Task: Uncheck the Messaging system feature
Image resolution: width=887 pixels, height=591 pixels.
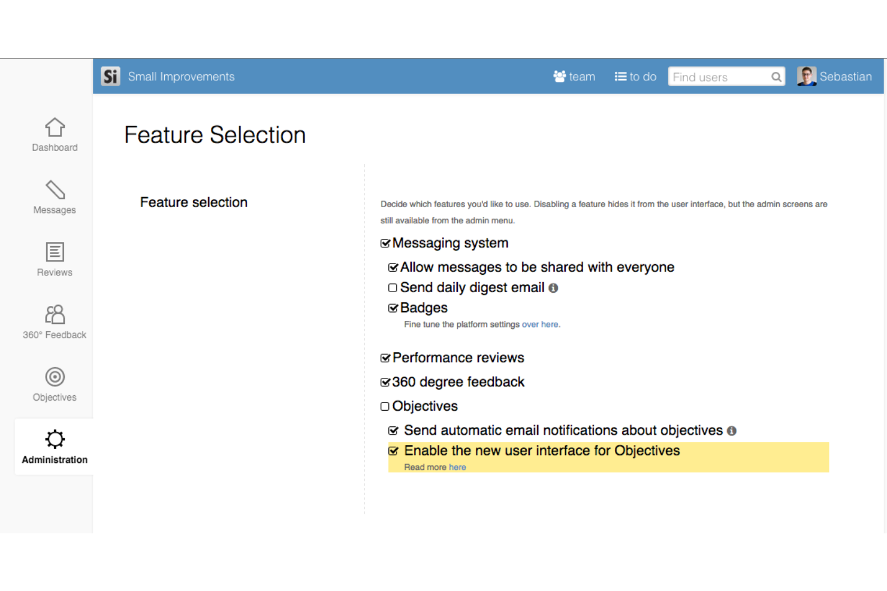Action: pyautogui.click(x=385, y=243)
